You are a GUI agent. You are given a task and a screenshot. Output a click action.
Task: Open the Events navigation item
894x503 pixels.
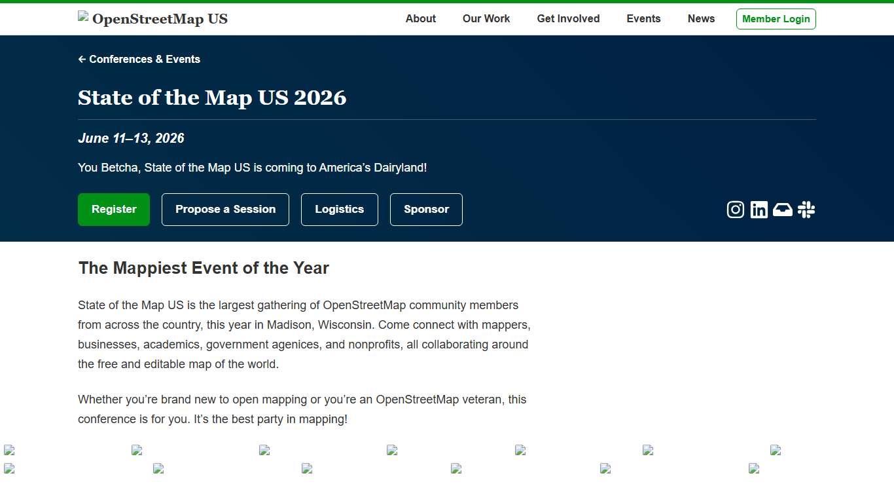(x=643, y=18)
